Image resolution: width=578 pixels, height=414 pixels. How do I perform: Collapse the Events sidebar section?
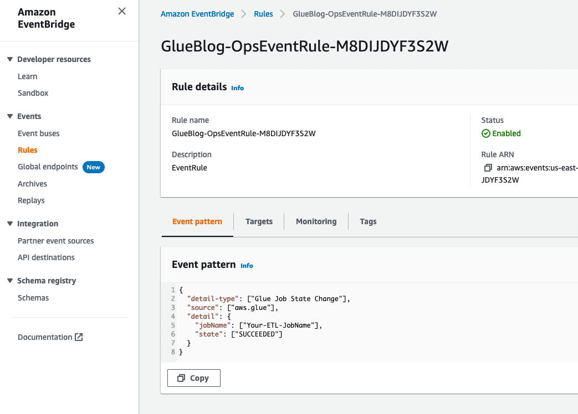click(x=10, y=116)
